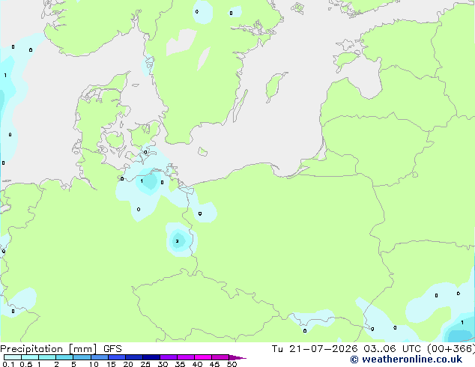Click the "0.1" legend scale label
Viewport: 475px width, 367px height.
[x=8, y=364]
